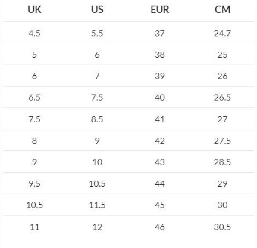Click EUR size 38 in table
The width and height of the screenshot is (257, 248).
[160, 55]
